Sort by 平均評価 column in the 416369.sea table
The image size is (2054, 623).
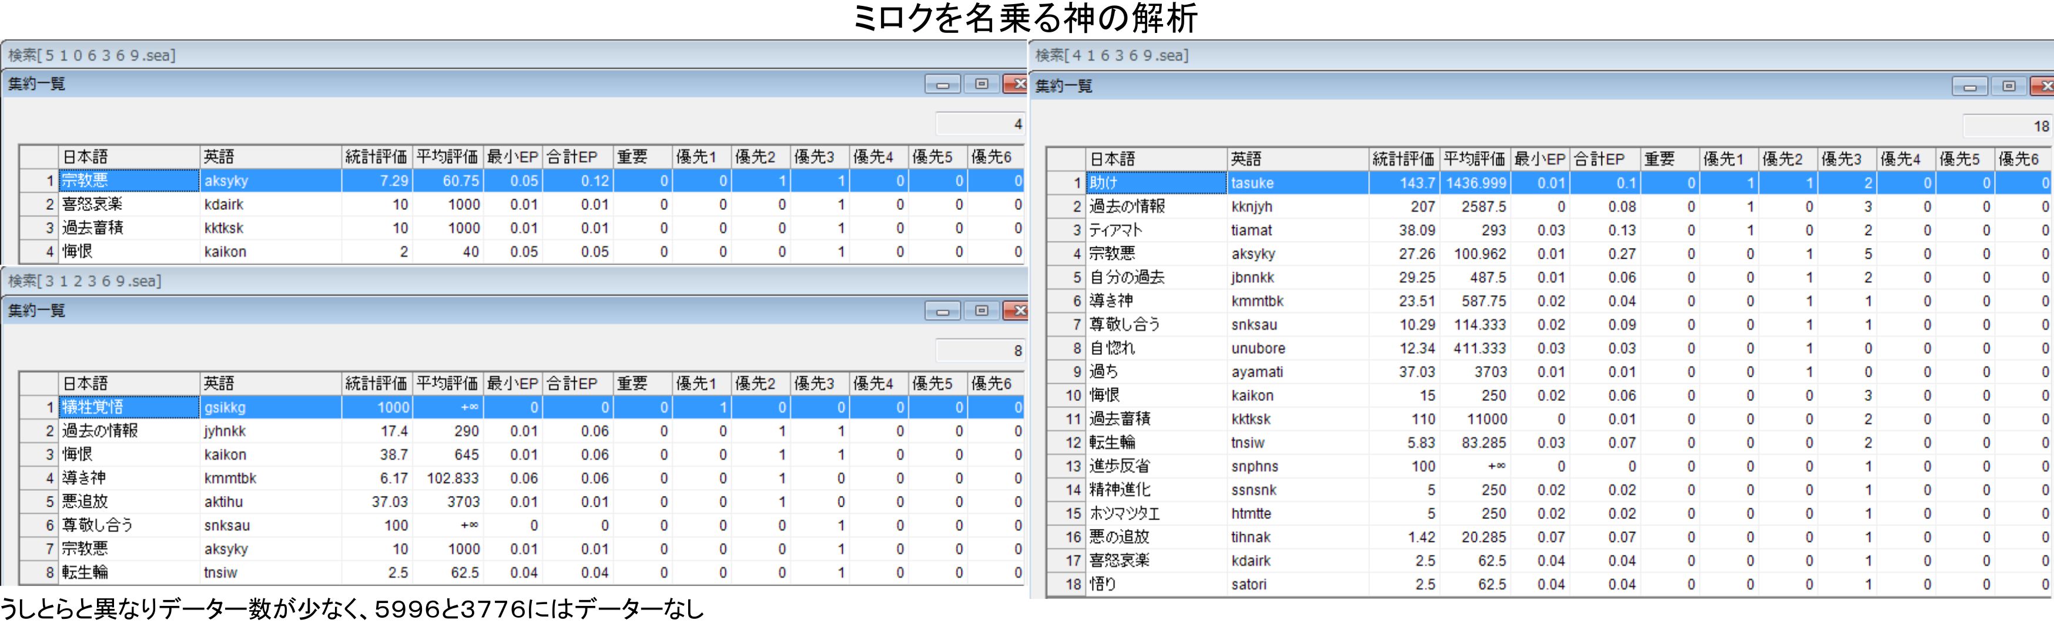click(x=1475, y=159)
